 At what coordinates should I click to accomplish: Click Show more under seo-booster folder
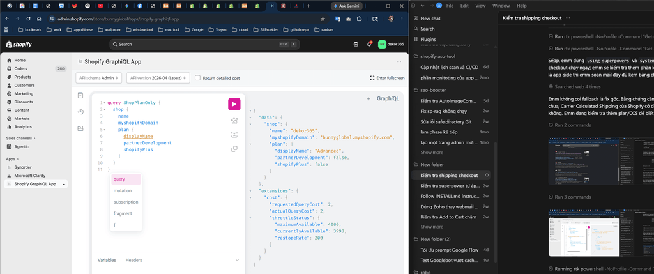pos(432,153)
